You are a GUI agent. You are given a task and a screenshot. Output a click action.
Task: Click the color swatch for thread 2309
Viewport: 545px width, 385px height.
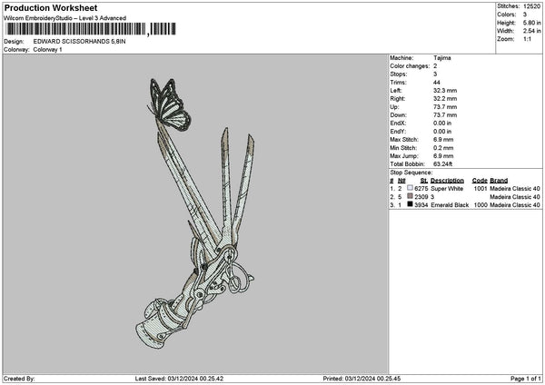410,196
